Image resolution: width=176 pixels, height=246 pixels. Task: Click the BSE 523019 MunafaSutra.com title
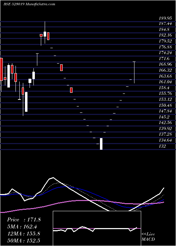point(29,4)
